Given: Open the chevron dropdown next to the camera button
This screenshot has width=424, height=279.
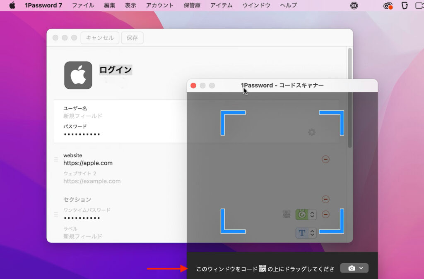Looking at the screenshot, I should click(361, 268).
